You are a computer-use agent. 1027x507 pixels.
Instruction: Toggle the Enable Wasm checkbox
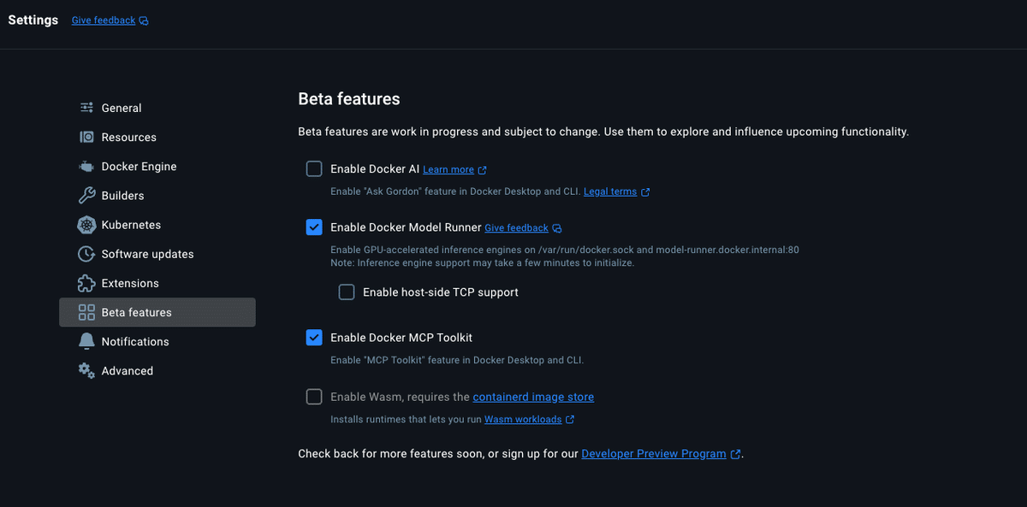coord(314,397)
